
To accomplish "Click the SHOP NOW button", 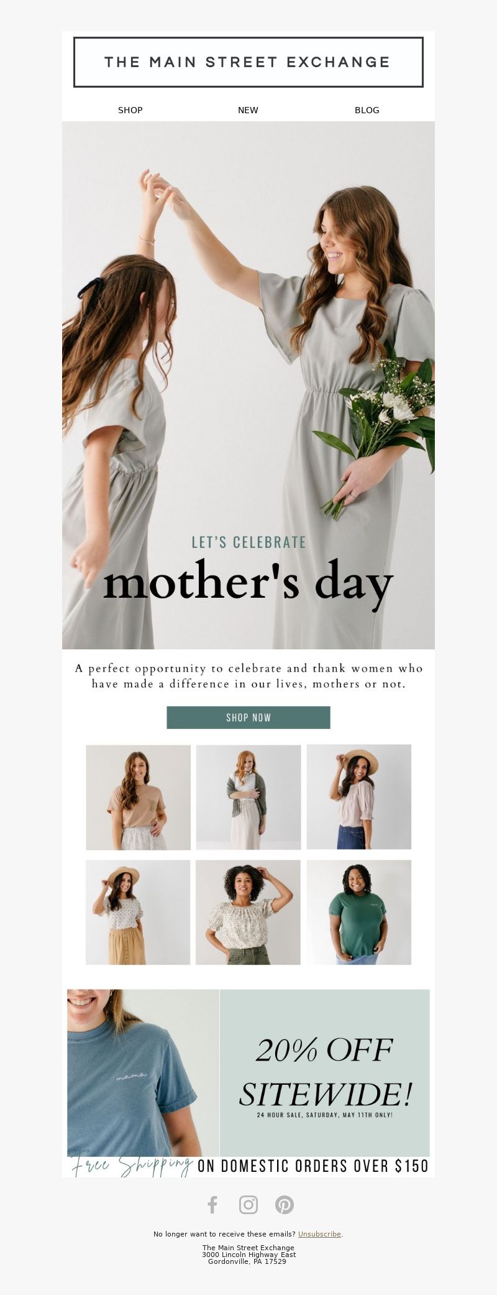I will [x=248, y=717].
